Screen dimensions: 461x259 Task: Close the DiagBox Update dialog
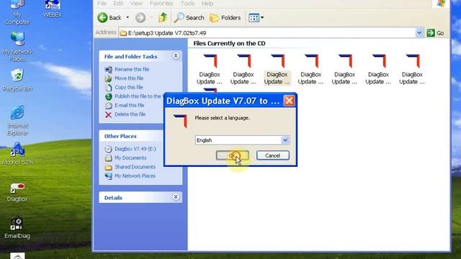pyautogui.click(x=289, y=101)
